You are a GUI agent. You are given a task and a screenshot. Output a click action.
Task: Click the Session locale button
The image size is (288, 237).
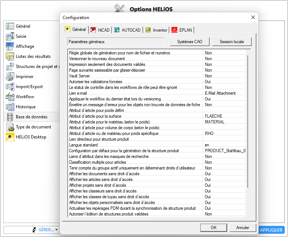(x=232, y=42)
